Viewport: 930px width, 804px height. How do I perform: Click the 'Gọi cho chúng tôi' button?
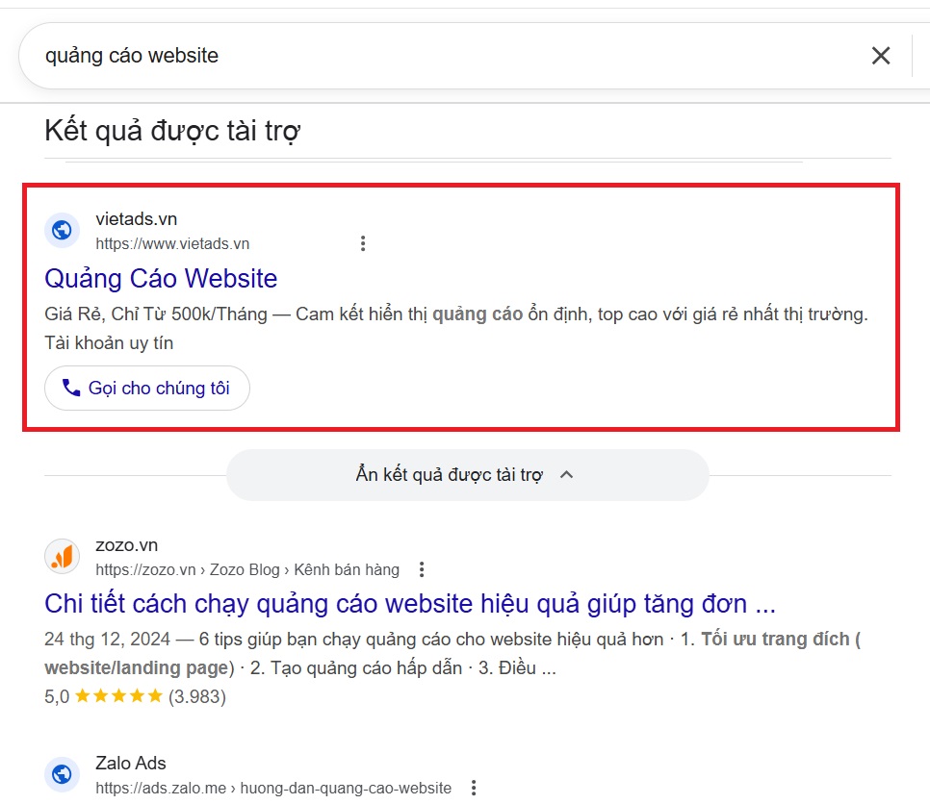point(146,388)
